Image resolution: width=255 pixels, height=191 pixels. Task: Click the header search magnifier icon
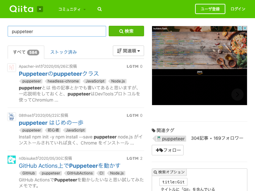(x=99, y=9)
